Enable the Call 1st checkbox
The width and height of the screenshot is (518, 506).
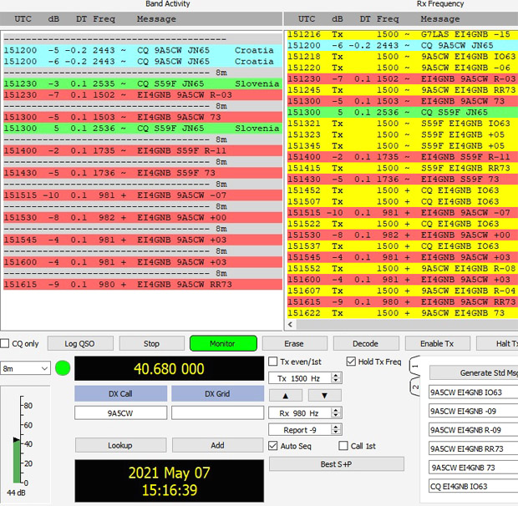coord(343,446)
